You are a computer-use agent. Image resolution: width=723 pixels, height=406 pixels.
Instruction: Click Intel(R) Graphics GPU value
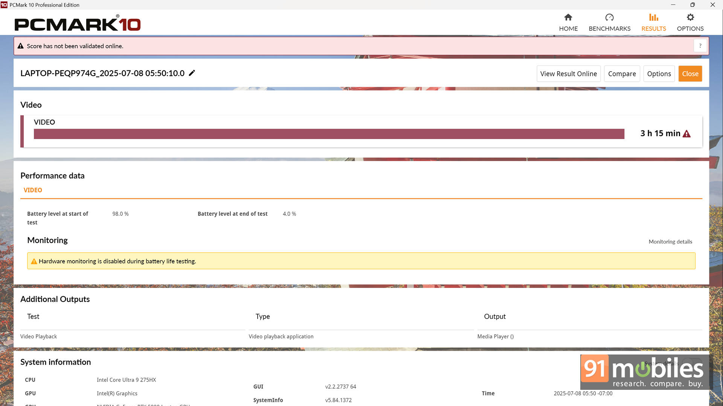tap(117, 394)
